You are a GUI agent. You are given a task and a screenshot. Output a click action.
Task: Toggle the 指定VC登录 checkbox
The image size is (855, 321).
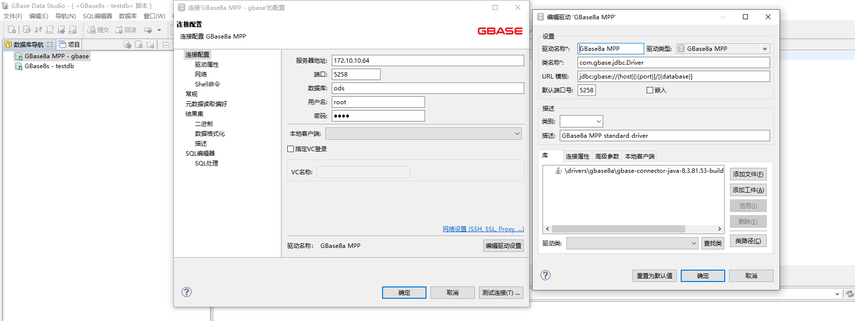tap(291, 149)
